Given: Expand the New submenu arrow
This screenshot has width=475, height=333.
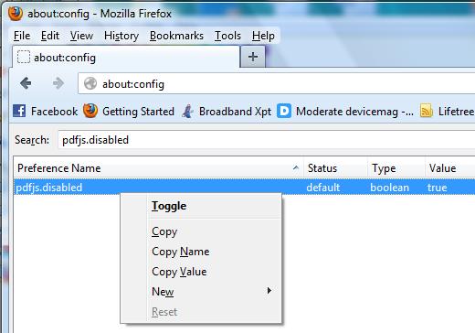Looking at the screenshot, I should point(269,290).
